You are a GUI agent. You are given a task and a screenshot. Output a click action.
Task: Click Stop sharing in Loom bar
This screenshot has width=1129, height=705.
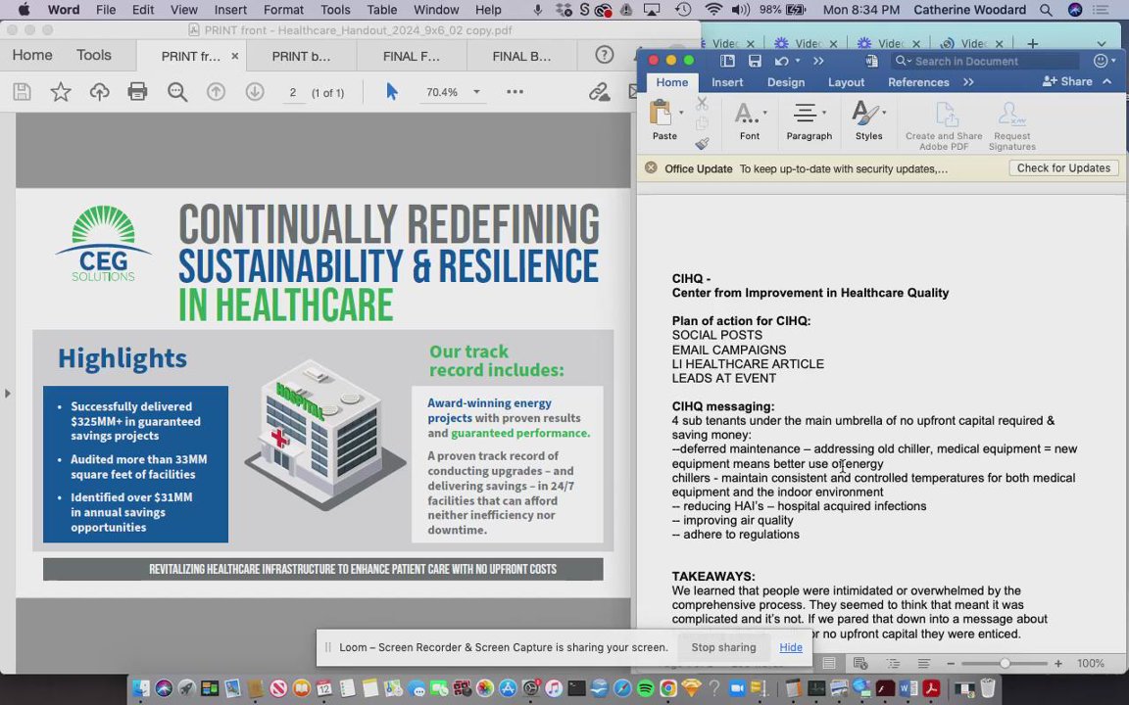(723, 647)
